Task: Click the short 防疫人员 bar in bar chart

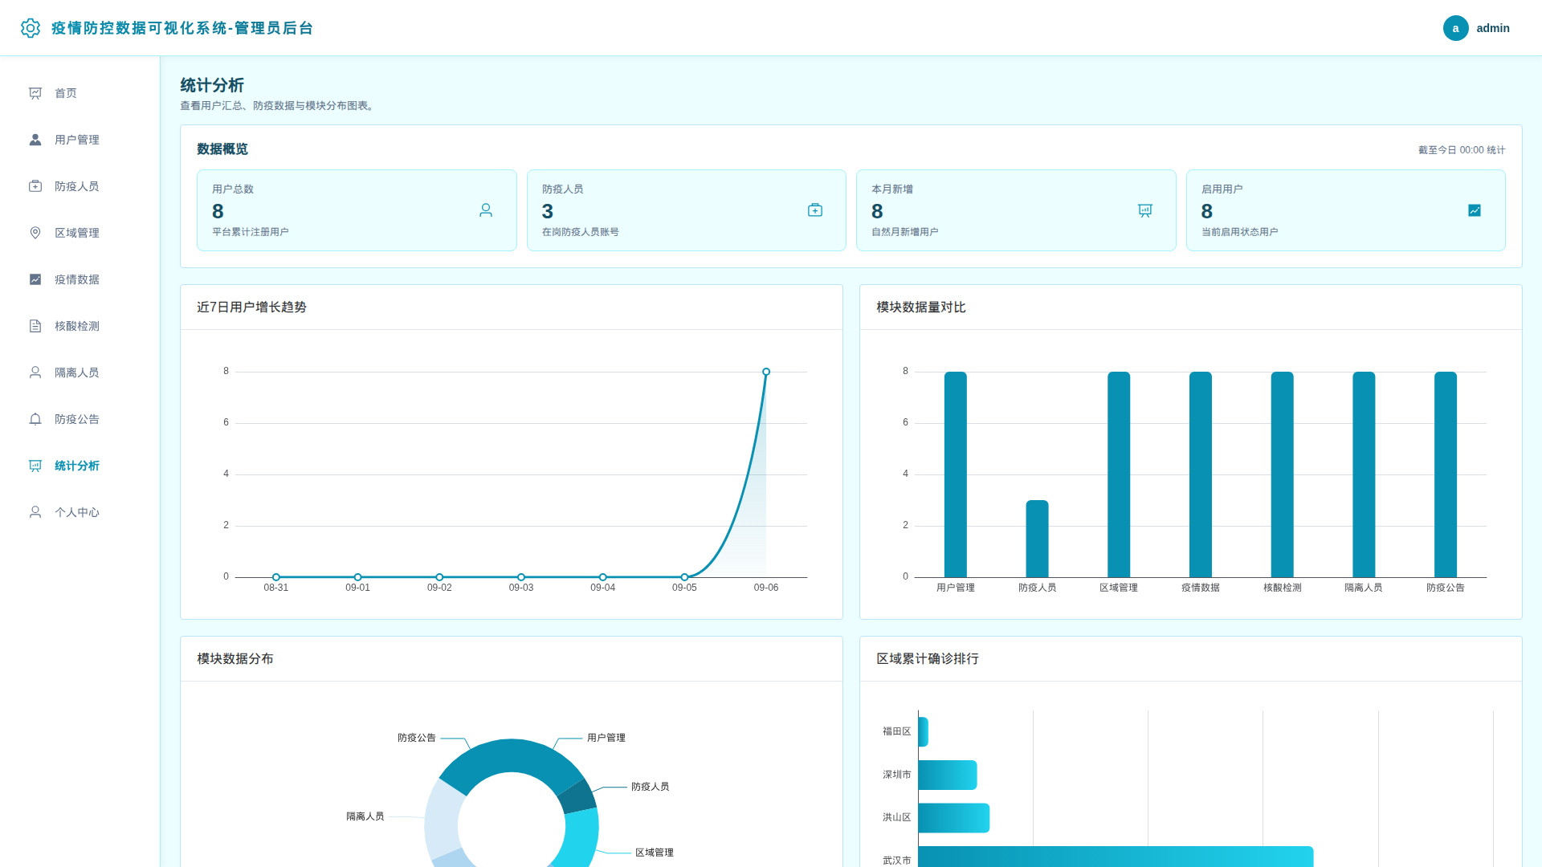Action: (1037, 539)
